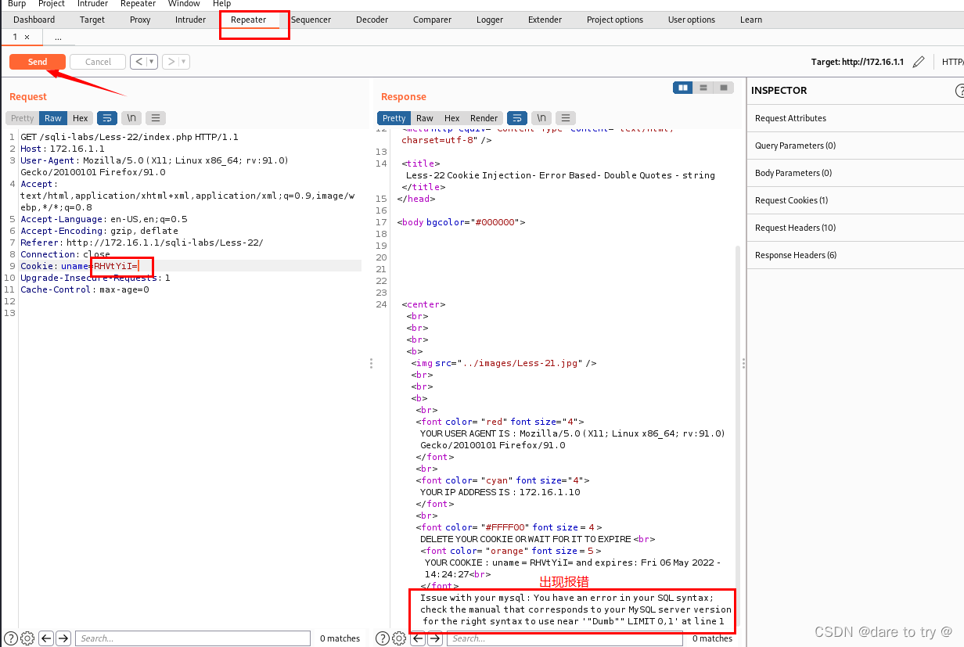Click the pencil icon to edit Target
The width and height of the screenshot is (964, 647).
tap(919, 62)
